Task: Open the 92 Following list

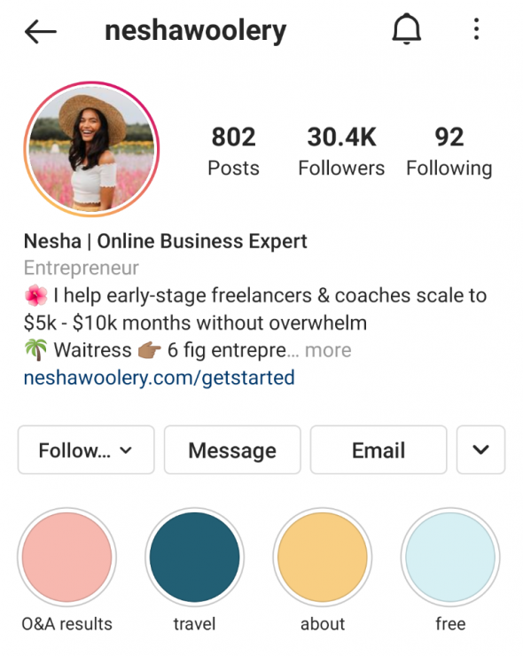Action: (449, 152)
